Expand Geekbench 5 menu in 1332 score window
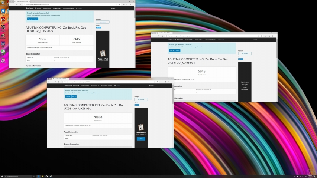Viewport: 317px width, 178px height. [47, 8]
